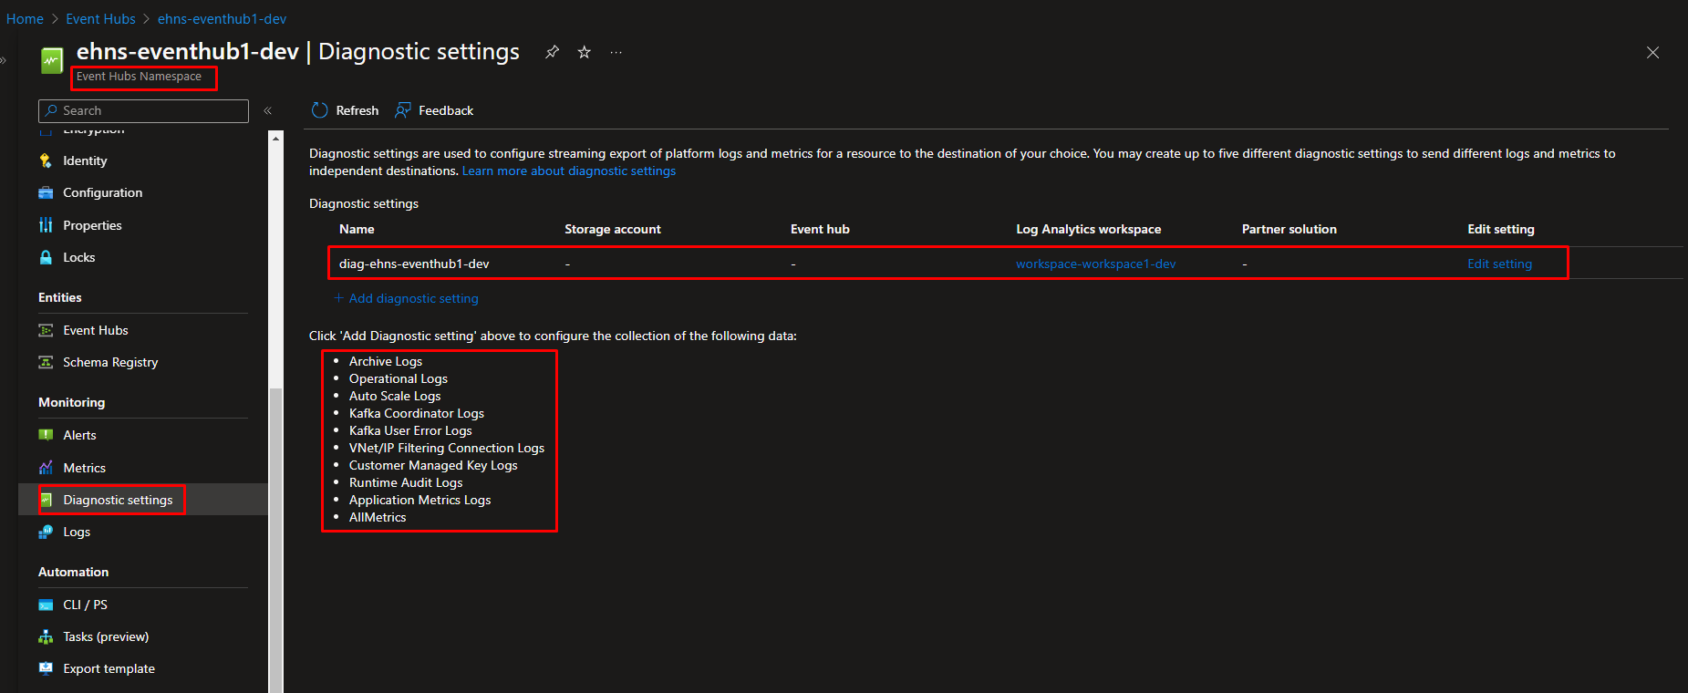Click the Kafka Coordinator Logs entry

tap(417, 413)
